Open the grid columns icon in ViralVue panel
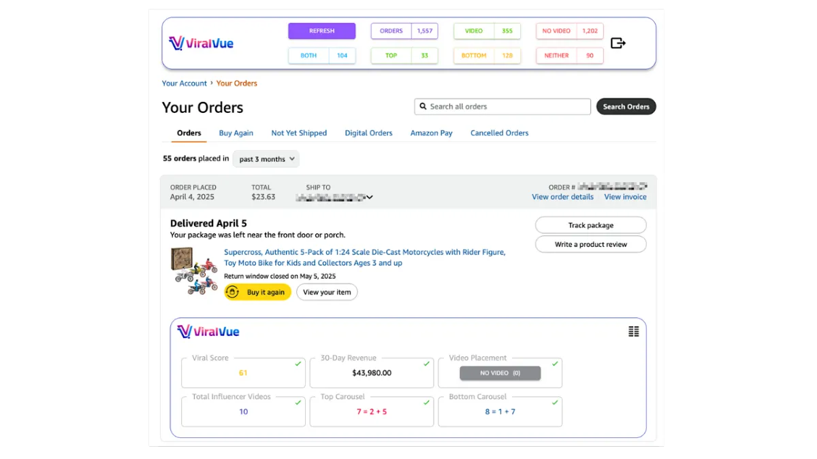 coord(634,331)
